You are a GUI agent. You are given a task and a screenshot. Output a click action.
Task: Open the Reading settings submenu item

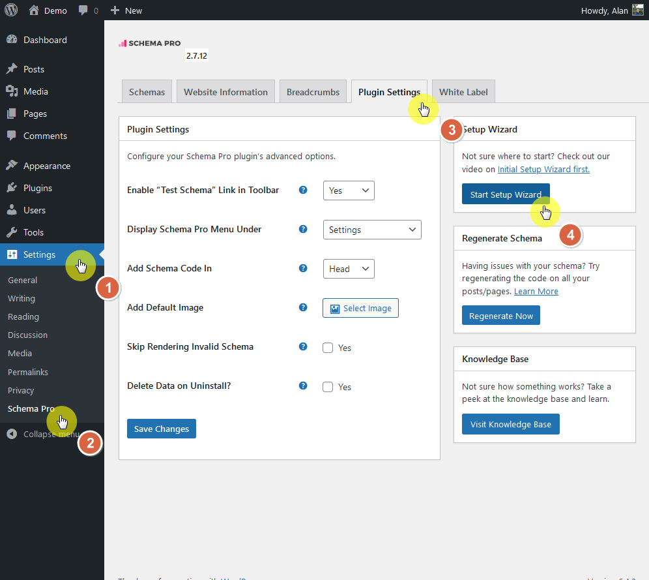coord(23,316)
